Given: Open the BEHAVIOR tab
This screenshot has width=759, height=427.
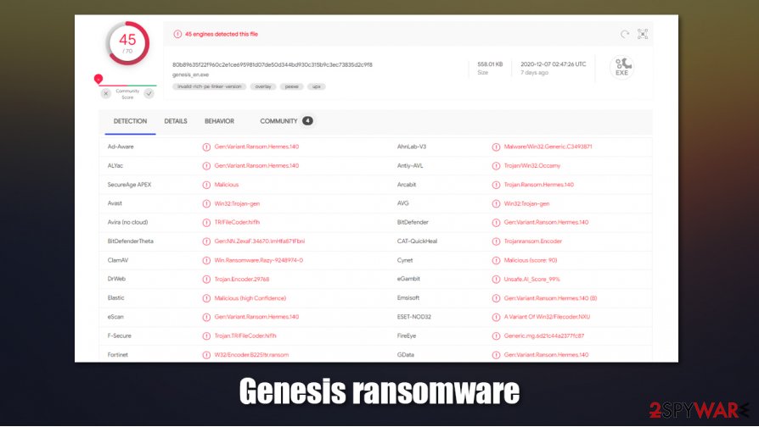Looking at the screenshot, I should click(x=219, y=121).
